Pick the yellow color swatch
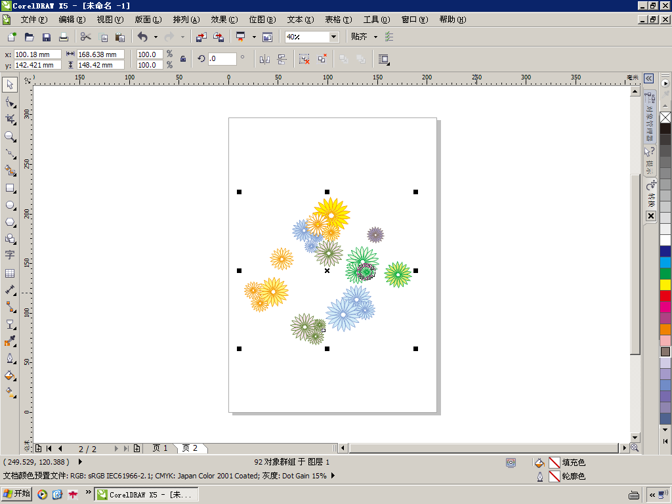This screenshot has width=672, height=504. click(x=665, y=285)
